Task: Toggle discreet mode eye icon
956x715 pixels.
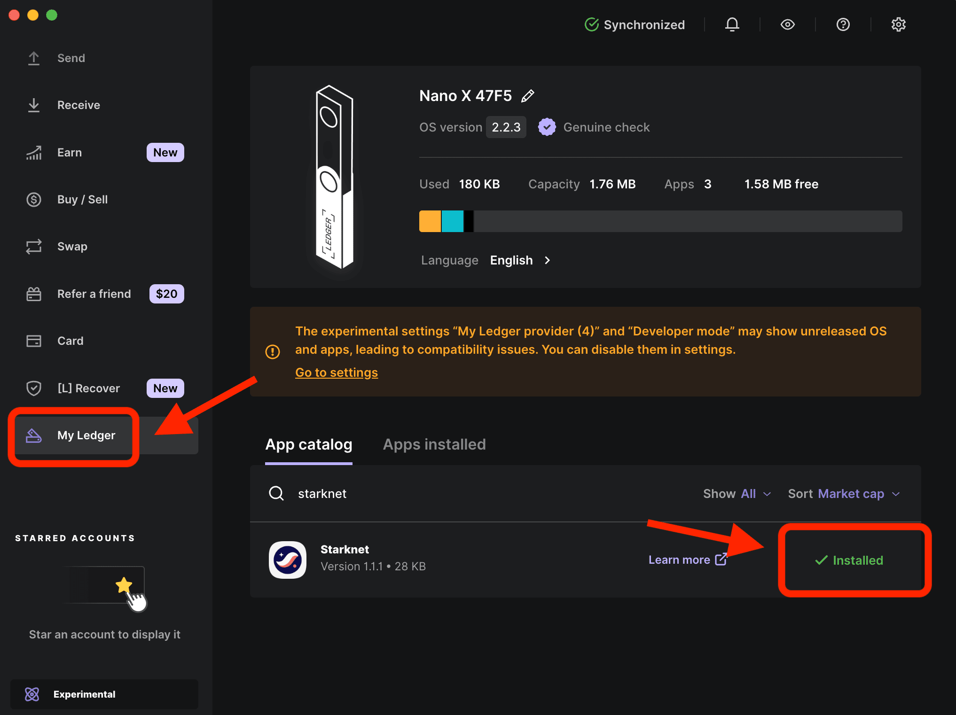Action: coord(787,24)
